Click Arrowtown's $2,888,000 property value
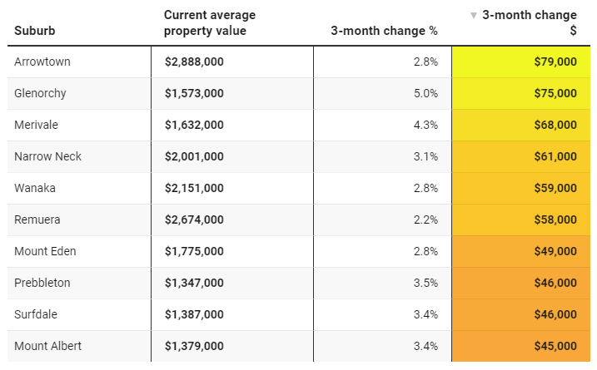Screen dimensions: 597x370 pyautogui.click(x=194, y=62)
